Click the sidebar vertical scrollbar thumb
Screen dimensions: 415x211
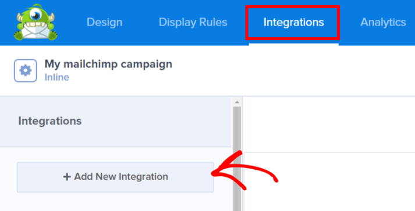(237, 159)
